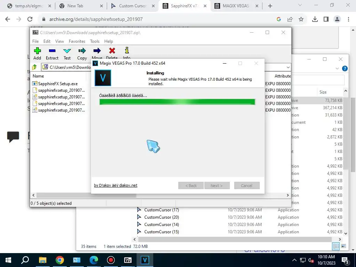Open the 7-Zip Favorites menu
The width and height of the screenshot is (356, 267).
(x=77, y=41)
